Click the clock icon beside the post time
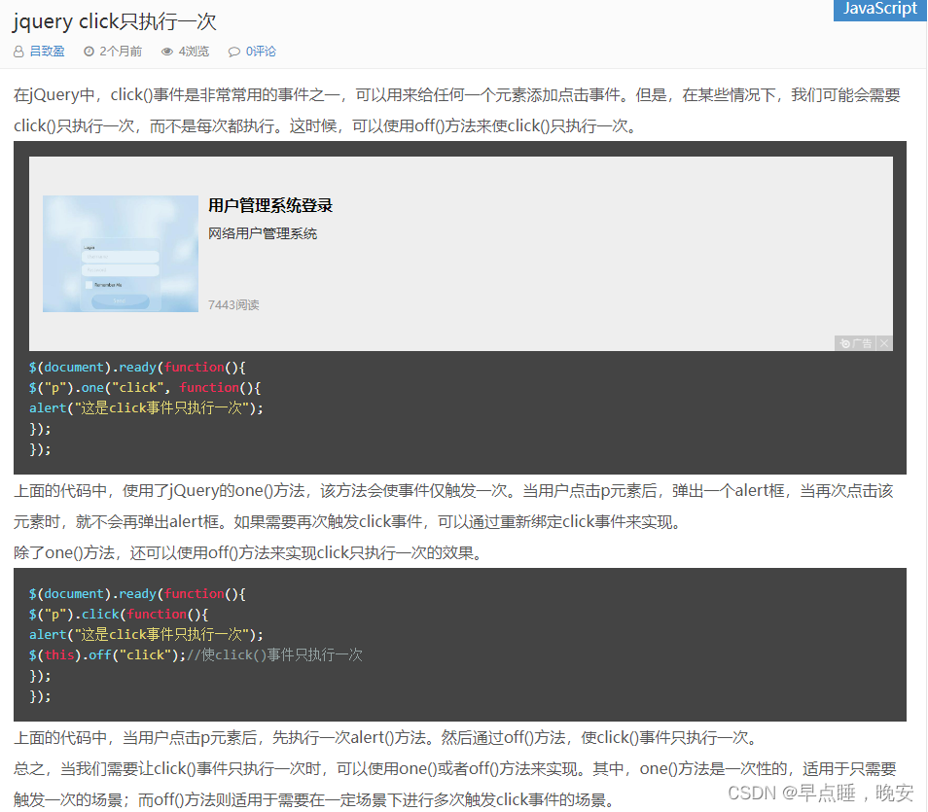Viewport: 928px width, 812px height. 89,52
